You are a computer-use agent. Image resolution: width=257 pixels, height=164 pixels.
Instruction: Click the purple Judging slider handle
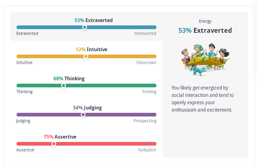click(x=83, y=115)
